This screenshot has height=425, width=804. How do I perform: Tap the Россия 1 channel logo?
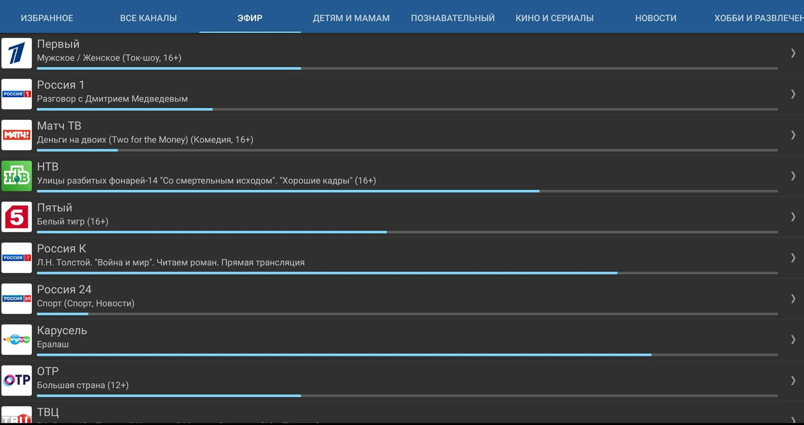coord(16,94)
